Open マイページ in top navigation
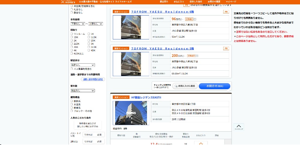 [231, 2]
